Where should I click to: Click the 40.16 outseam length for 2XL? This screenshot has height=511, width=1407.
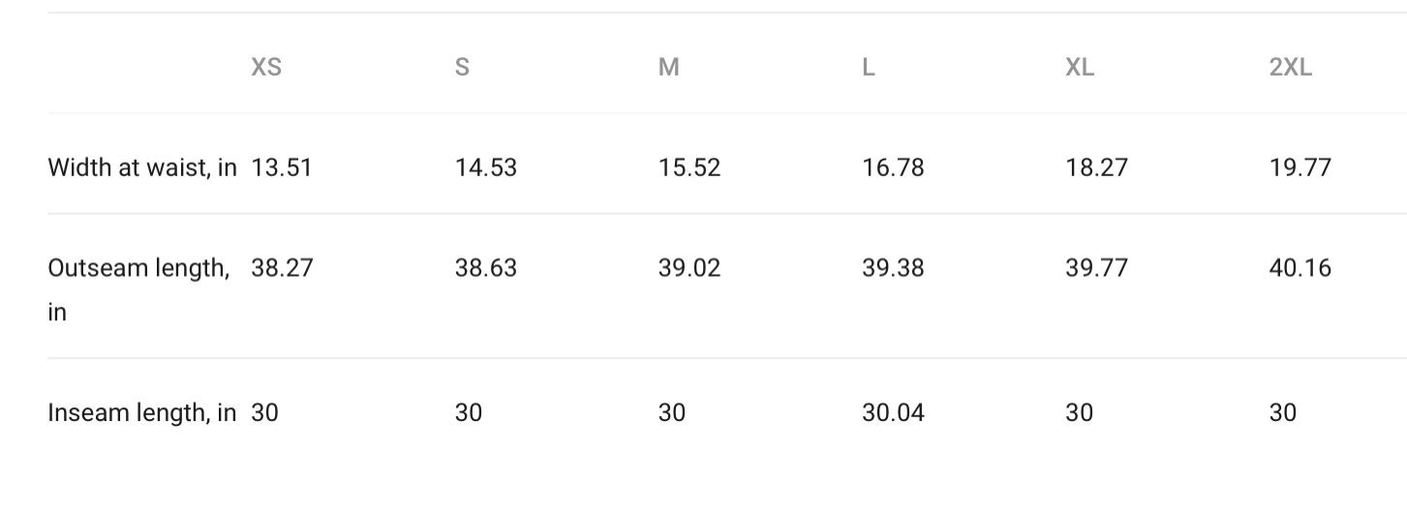[1300, 267]
